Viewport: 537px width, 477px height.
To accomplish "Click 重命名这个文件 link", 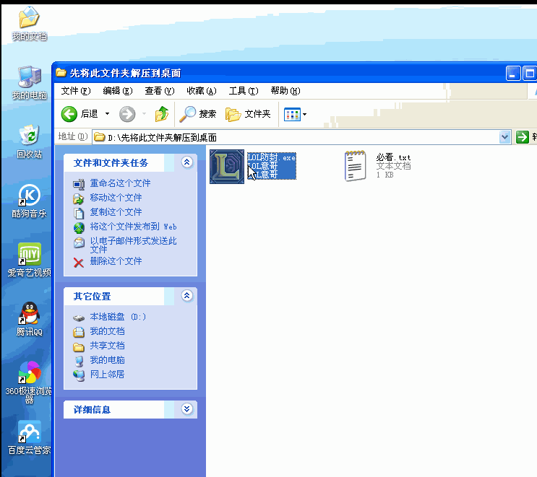I will coord(120,183).
